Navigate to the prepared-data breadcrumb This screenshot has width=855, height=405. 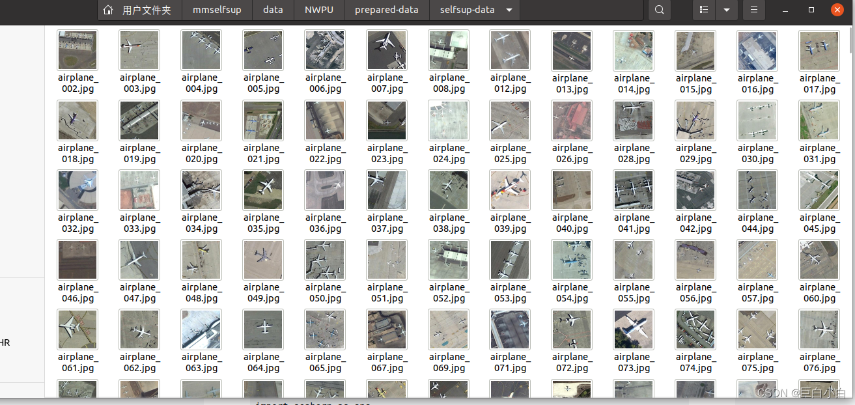point(387,10)
